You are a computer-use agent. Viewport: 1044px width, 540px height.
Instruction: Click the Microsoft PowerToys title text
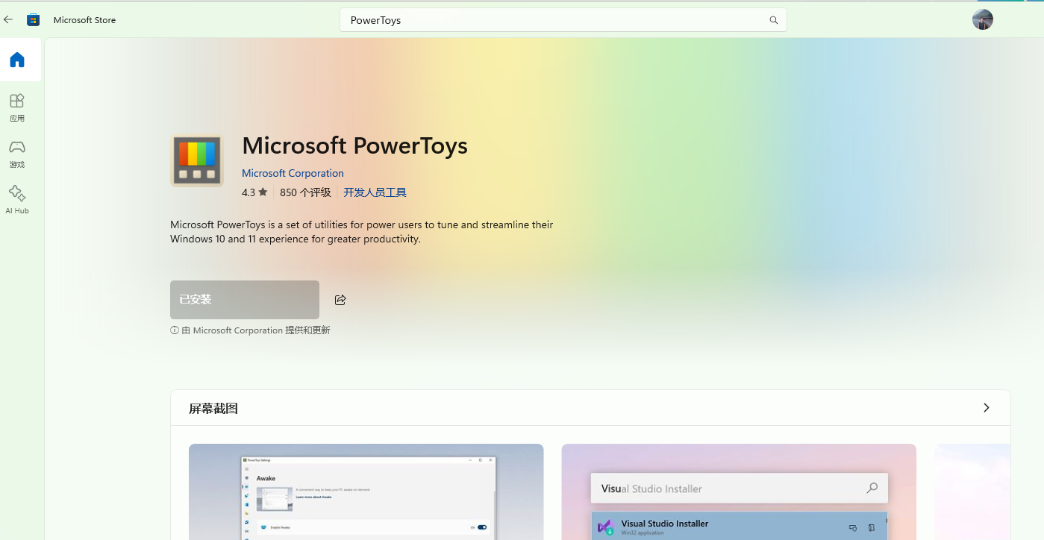pyautogui.click(x=354, y=145)
